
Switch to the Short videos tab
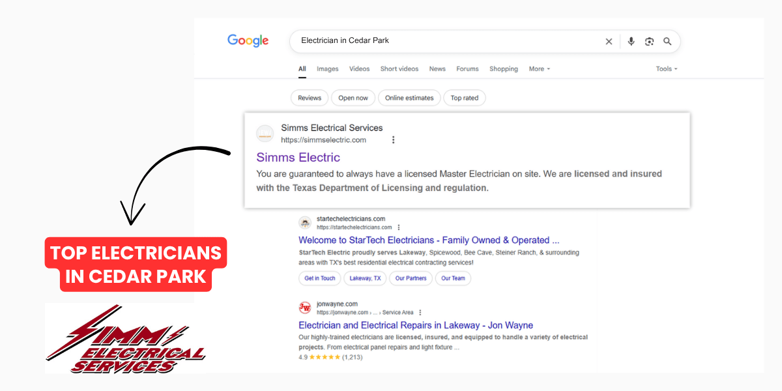(399, 69)
